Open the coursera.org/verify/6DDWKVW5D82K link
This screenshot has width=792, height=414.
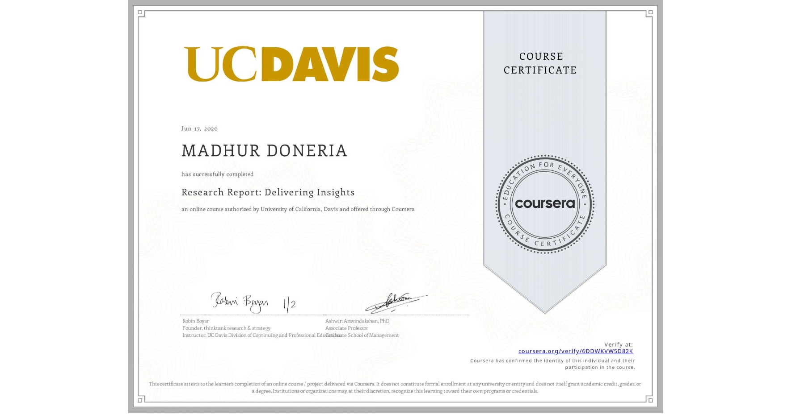pyautogui.click(x=576, y=352)
